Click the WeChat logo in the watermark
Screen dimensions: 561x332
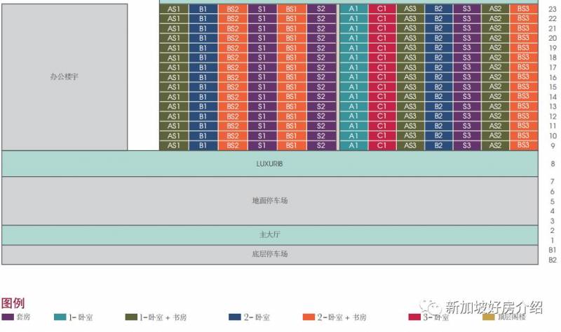429,307
